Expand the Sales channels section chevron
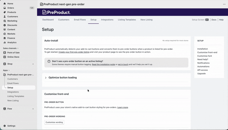The image size is (228, 130). [18, 48]
